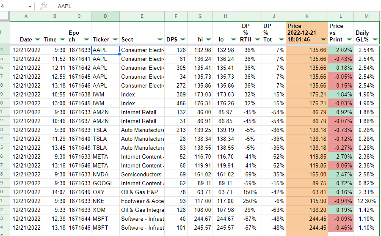
Task: Click the 250% DP RTH cell
Action: 250,201
